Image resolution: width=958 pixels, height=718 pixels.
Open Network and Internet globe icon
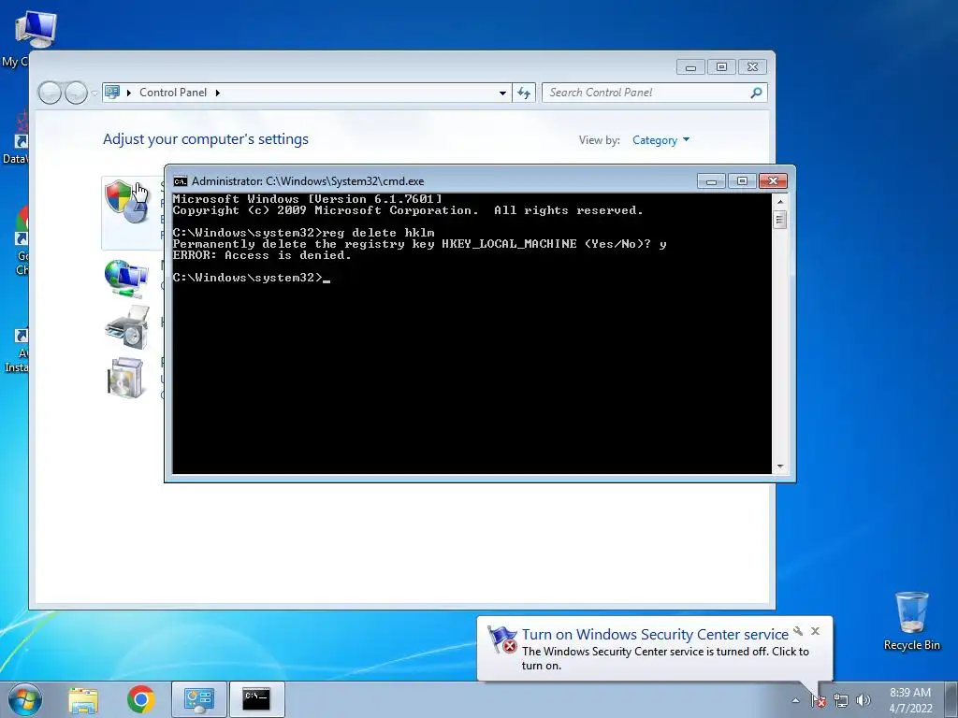[x=126, y=279]
